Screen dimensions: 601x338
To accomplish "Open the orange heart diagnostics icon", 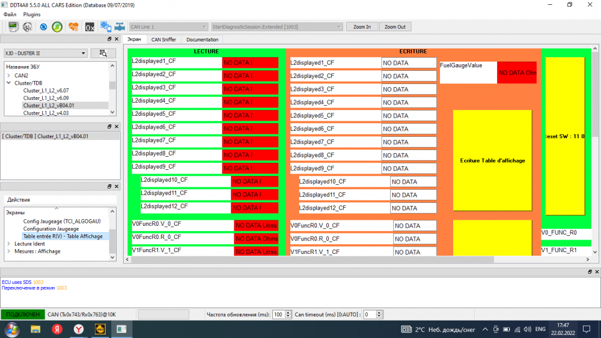I will coord(73,27).
